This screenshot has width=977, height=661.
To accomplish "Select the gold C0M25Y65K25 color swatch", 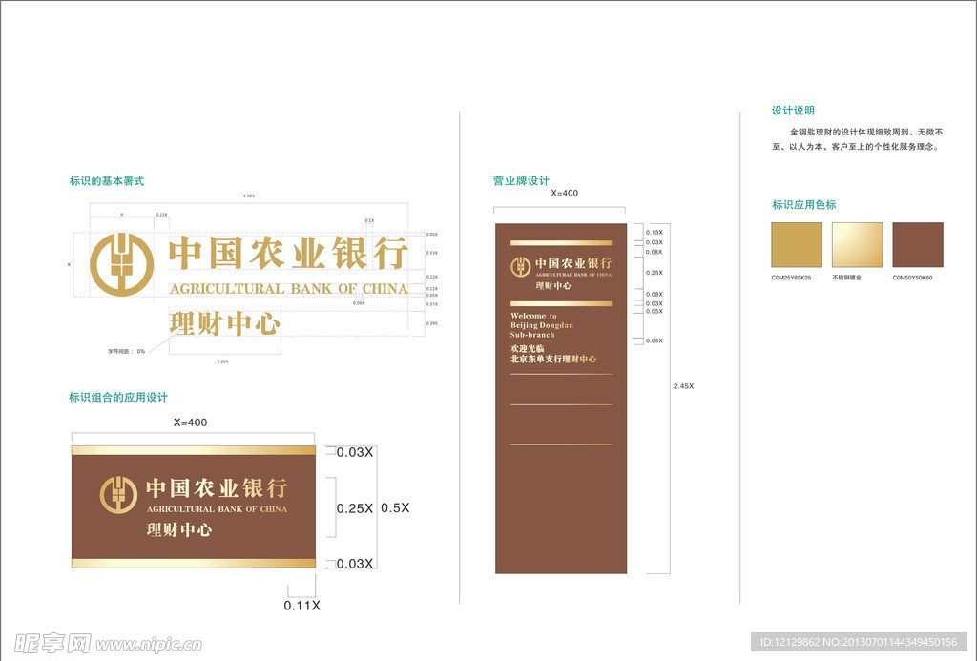I will (x=797, y=245).
